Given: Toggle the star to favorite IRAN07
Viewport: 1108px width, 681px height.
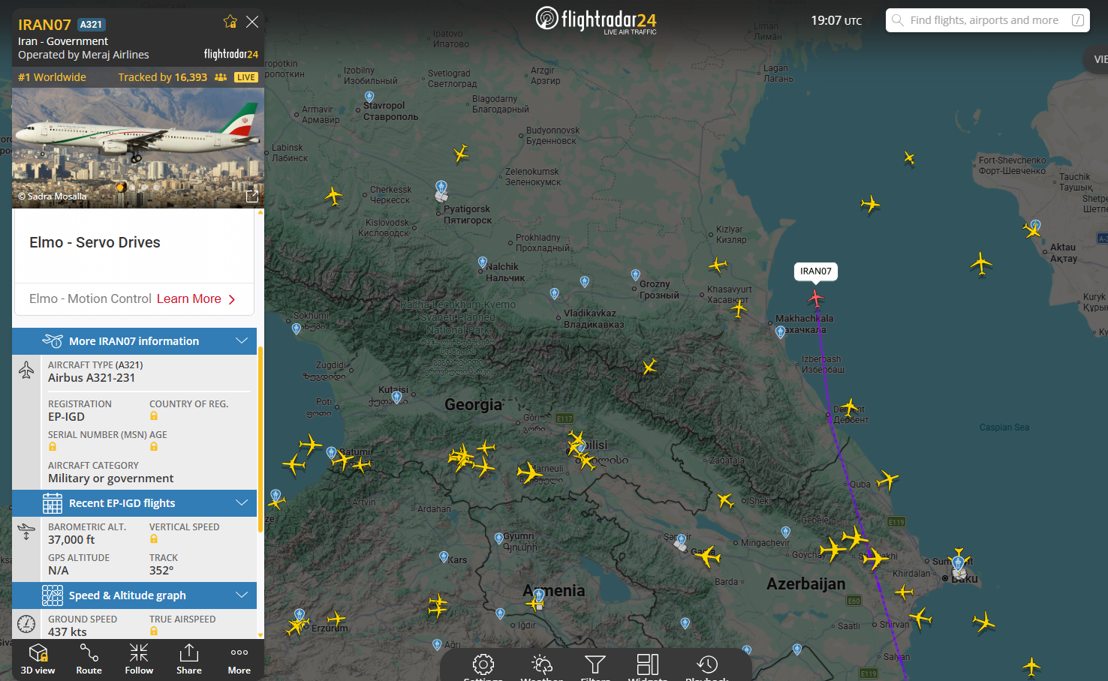Looking at the screenshot, I should pos(230,22).
